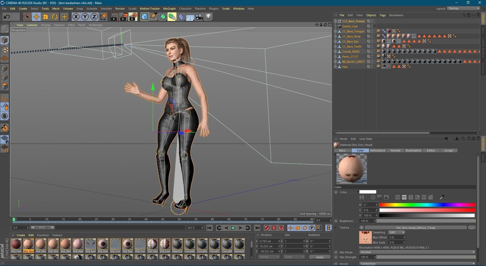Click frame 50 on the timeline
This screenshot has width=486, height=266.
tap(179, 219)
